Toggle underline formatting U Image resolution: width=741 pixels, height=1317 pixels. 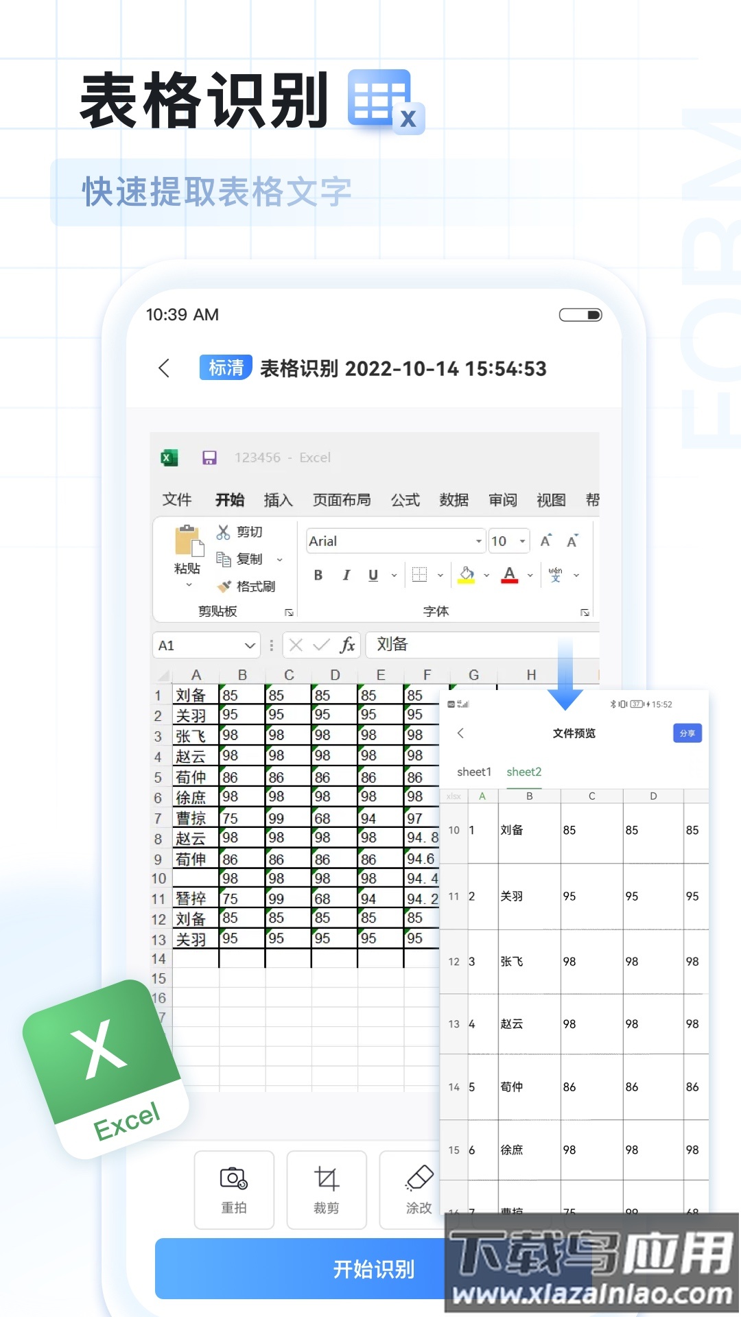click(373, 576)
